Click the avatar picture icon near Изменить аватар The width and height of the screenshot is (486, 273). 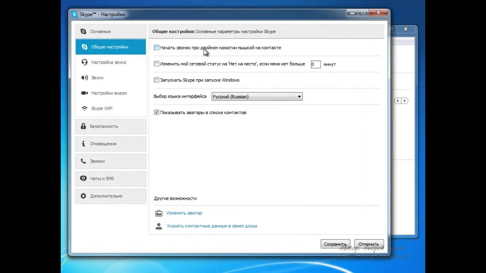click(159, 213)
